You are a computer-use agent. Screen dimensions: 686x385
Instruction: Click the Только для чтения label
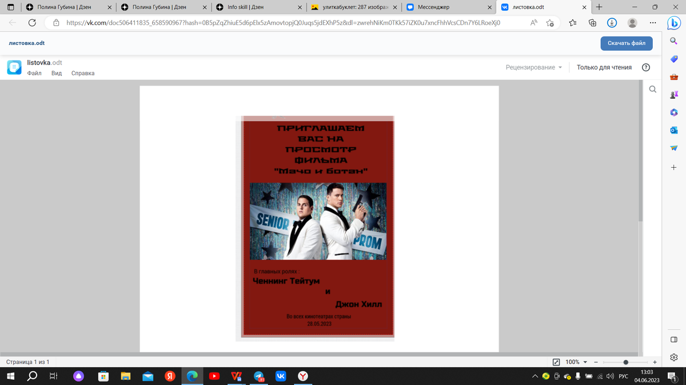pos(604,67)
